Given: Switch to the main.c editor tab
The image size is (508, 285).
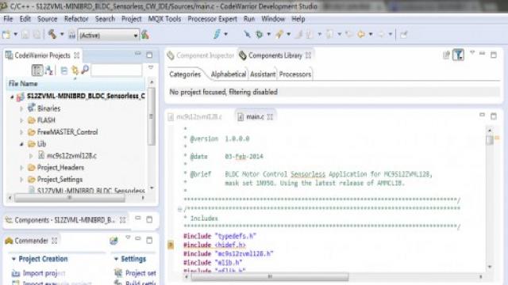Looking at the screenshot, I should pos(256,117).
